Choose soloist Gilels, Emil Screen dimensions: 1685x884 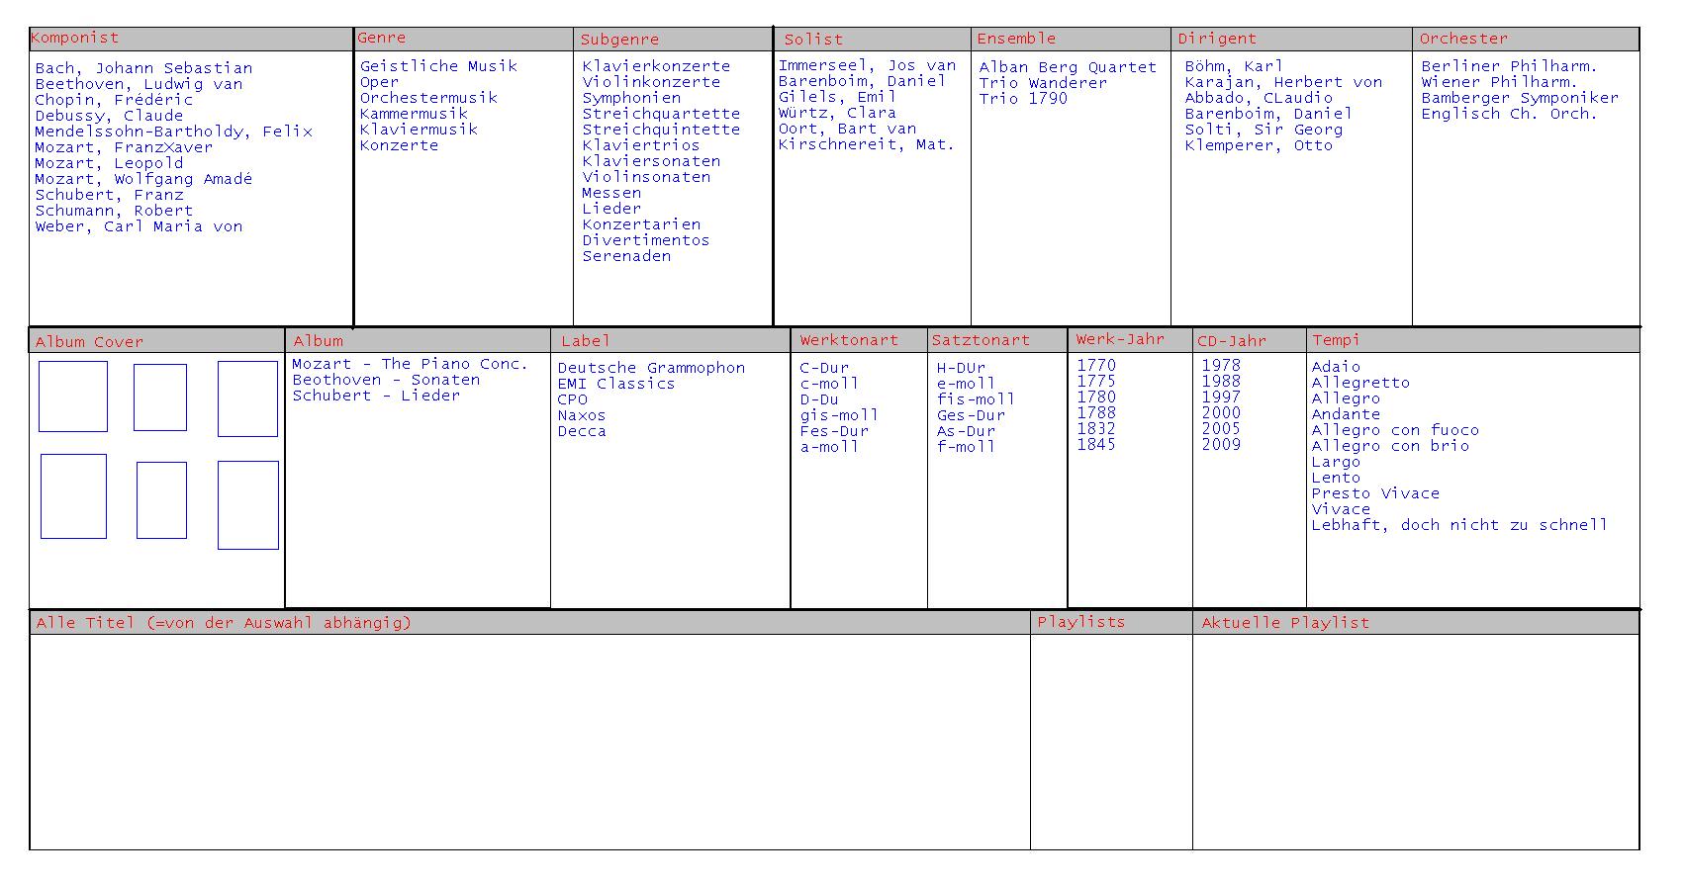837,97
